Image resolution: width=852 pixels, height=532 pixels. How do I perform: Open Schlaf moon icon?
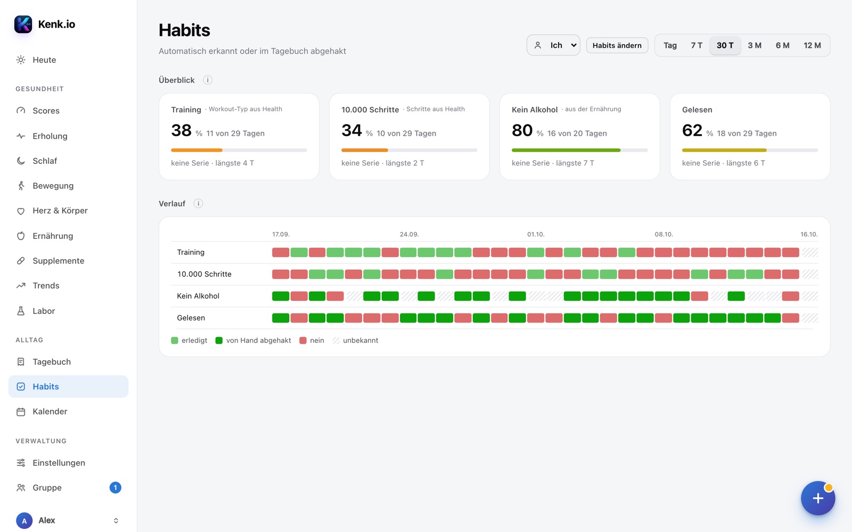[x=21, y=161]
